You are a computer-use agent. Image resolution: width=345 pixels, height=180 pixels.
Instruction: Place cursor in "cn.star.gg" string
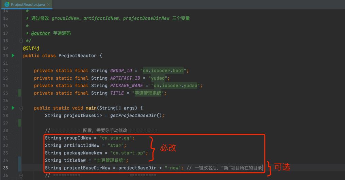pyautogui.click(x=117, y=138)
